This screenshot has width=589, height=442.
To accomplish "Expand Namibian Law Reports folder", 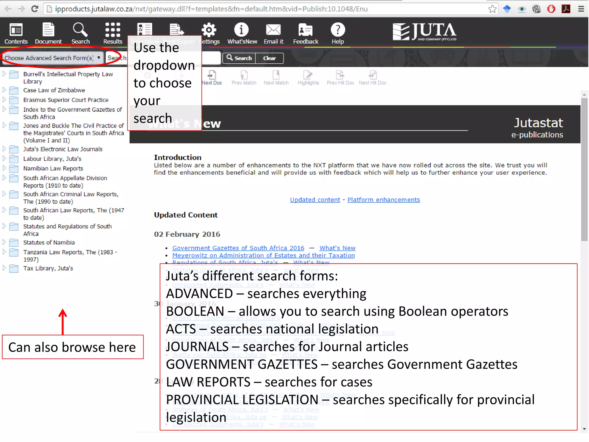I will point(4,168).
